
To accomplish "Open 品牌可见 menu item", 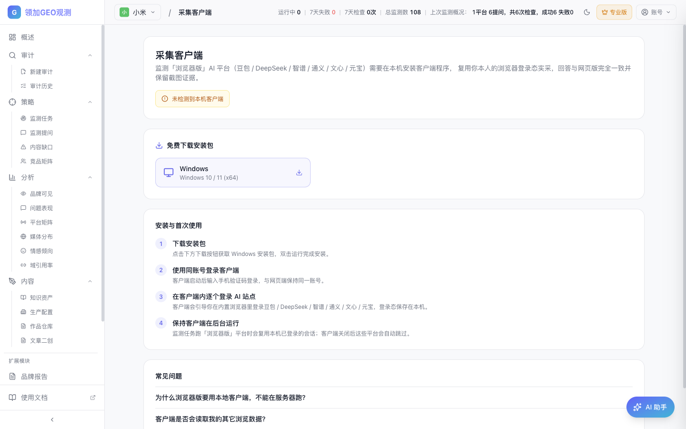I will pyautogui.click(x=56, y=194).
